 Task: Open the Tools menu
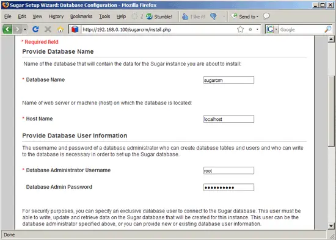104,16
